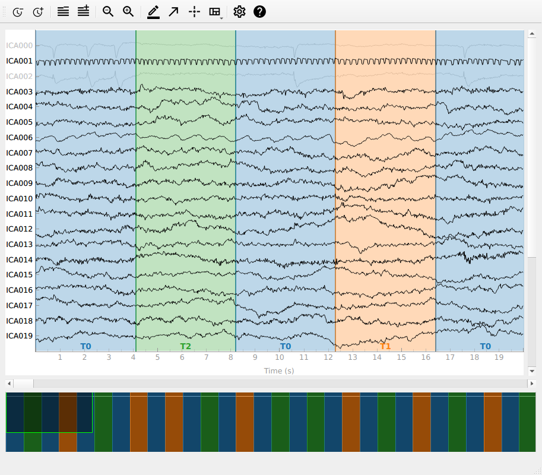Show more channels using toolbar icon
Viewport: 542px width, 475px height.
(x=83, y=11)
